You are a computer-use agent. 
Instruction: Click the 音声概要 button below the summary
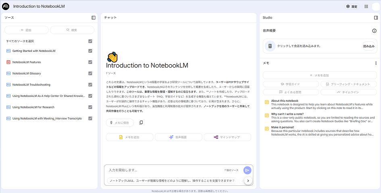click(179, 137)
